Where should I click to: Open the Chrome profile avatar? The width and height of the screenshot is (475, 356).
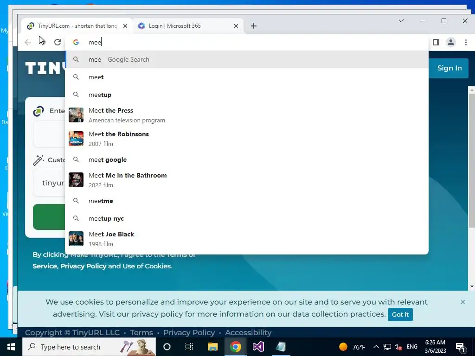click(451, 42)
